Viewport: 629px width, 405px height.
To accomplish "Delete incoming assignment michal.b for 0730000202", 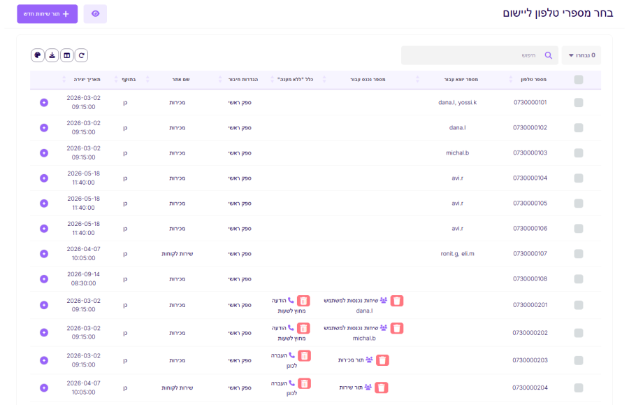I will (x=397, y=328).
